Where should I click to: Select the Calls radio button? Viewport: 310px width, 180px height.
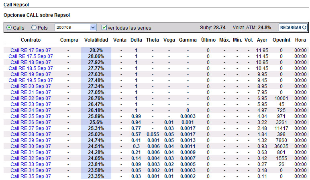(x=9, y=28)
